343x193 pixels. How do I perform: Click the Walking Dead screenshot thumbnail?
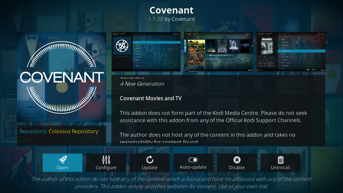click(291, 52)
